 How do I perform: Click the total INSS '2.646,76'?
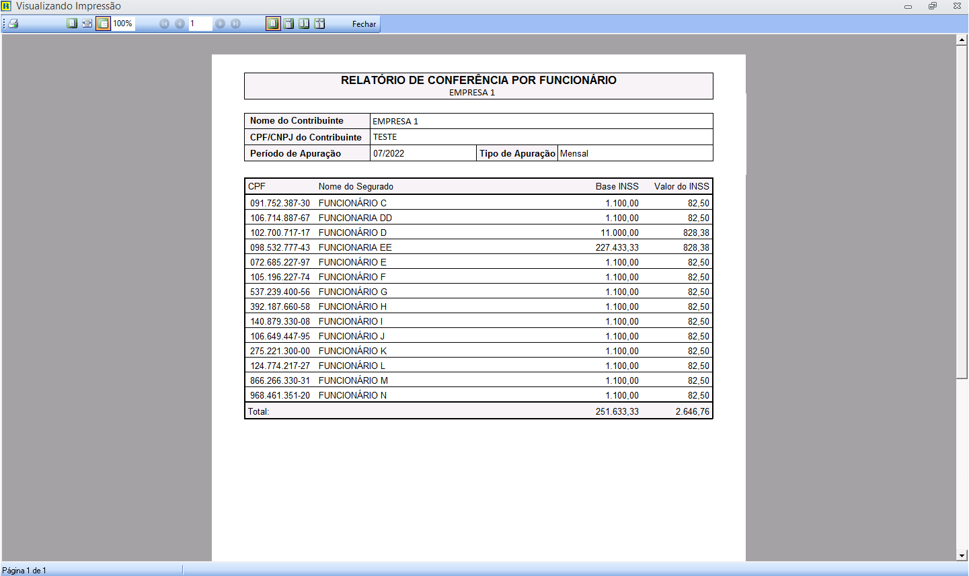(x=693, y=411)
